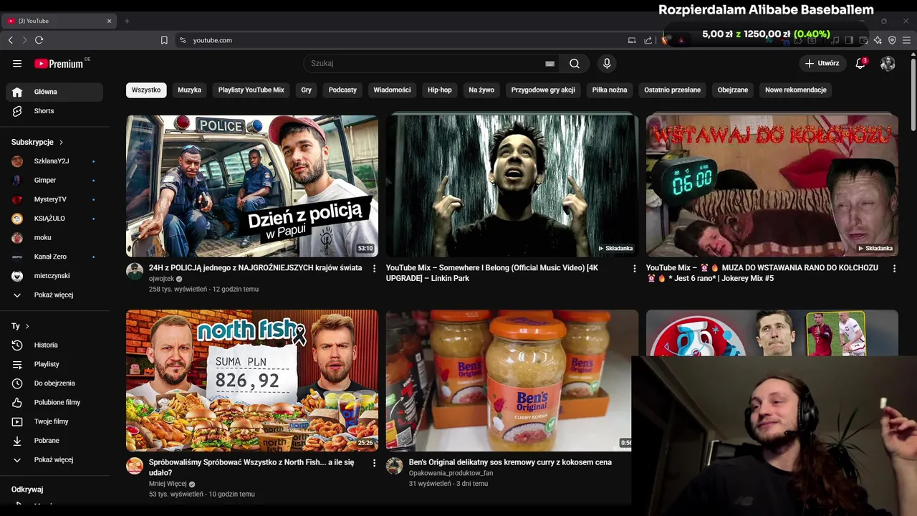Play Linkin Park mix thumbnail
The width and height of the screenshot is (917, 516).
512,186
